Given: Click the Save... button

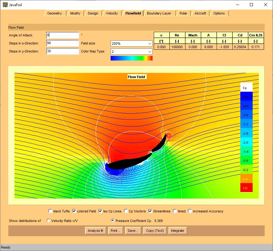Looking at the screenshot, I should point(133,231).
